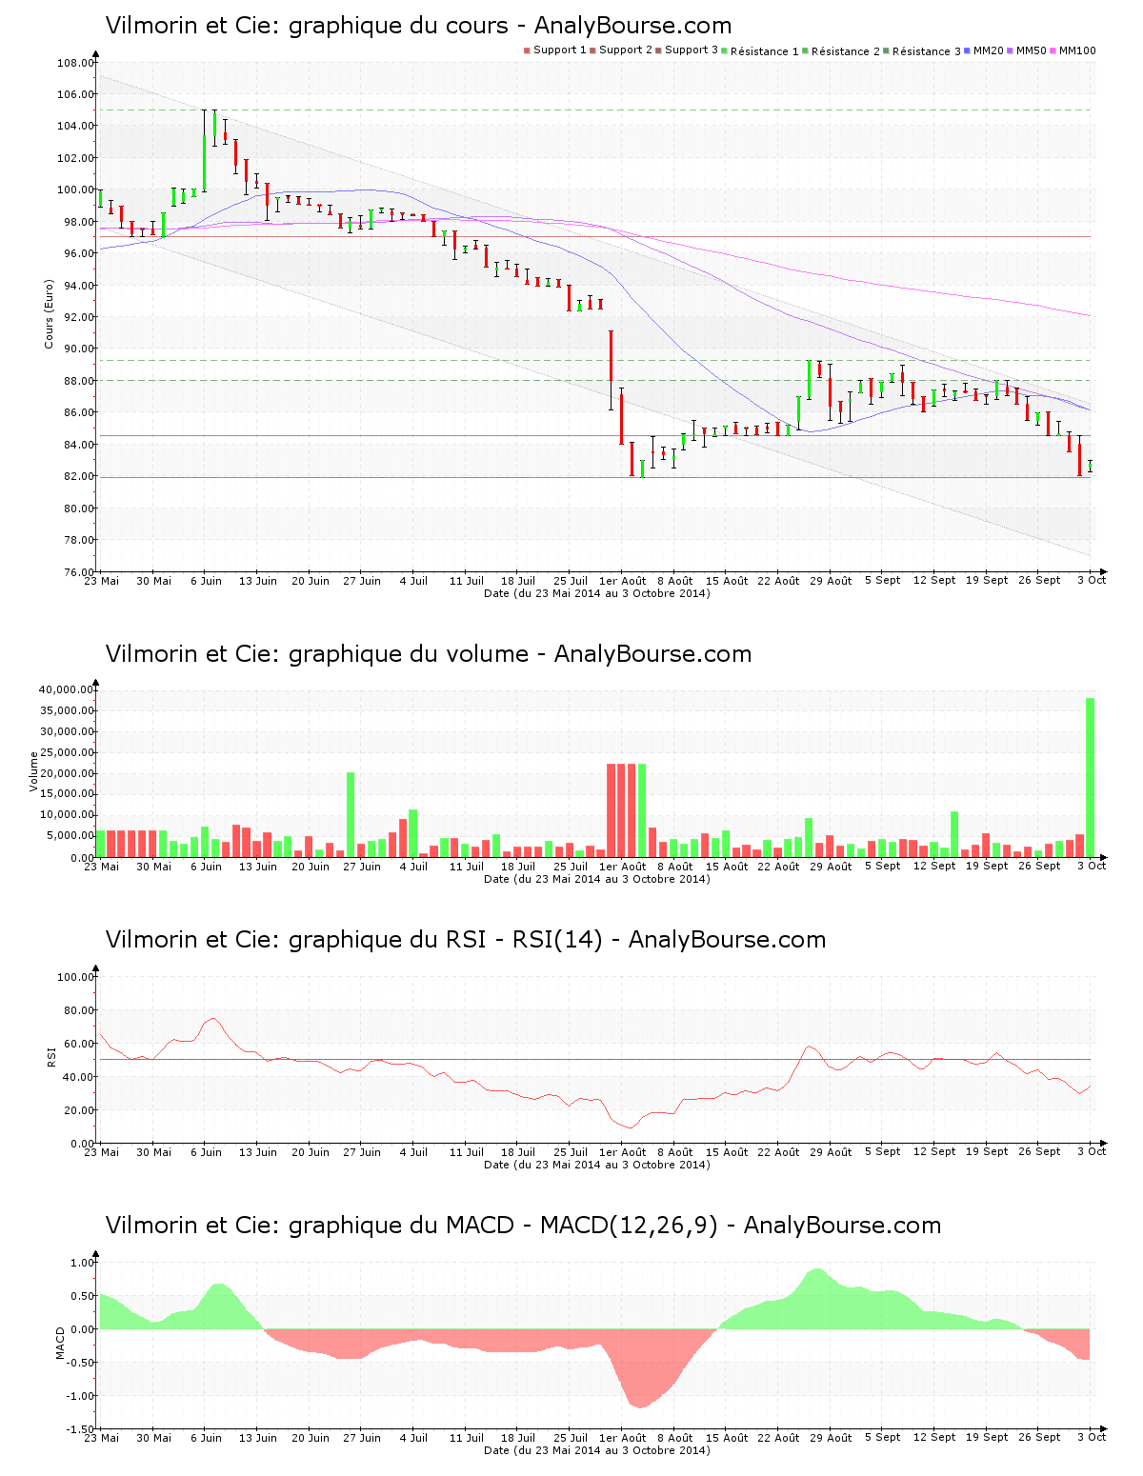Click the '1er Août' date on price chart axis
Viewport: 1143px width, 1476px height.
pos(622,581)
